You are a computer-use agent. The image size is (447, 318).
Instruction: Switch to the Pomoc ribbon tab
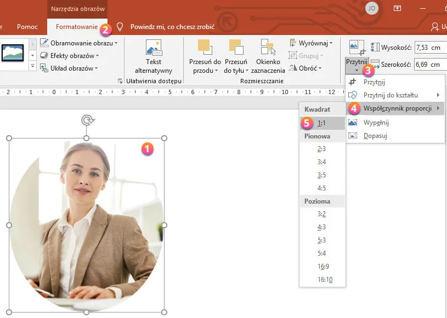[x=27, y=26]
